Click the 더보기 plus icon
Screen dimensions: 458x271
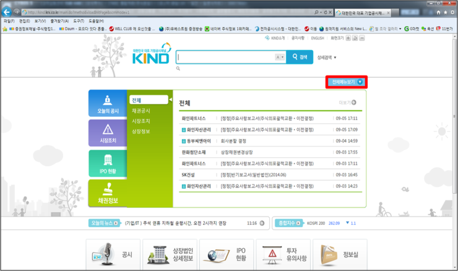point(354,103)
